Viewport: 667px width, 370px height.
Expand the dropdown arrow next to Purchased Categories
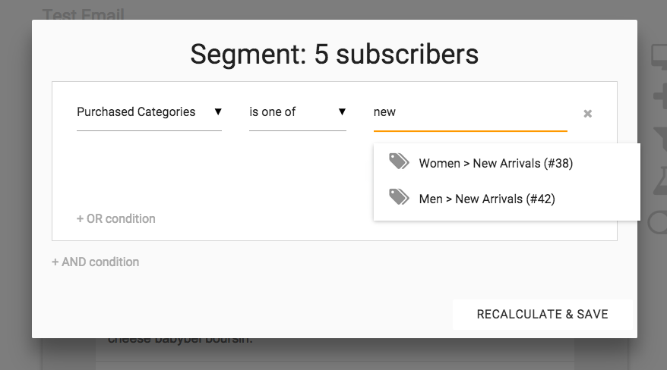click(x=218, y=112)
